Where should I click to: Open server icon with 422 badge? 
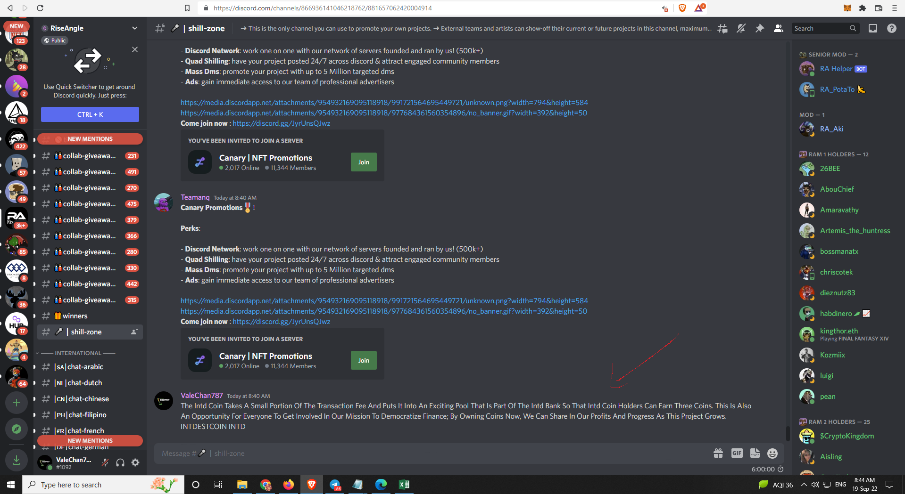[x=17, y=139]
